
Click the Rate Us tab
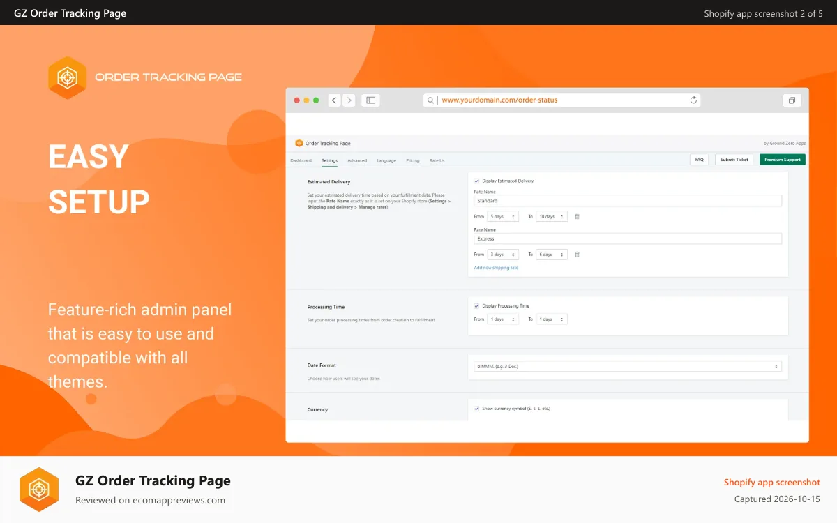(437, 160)
